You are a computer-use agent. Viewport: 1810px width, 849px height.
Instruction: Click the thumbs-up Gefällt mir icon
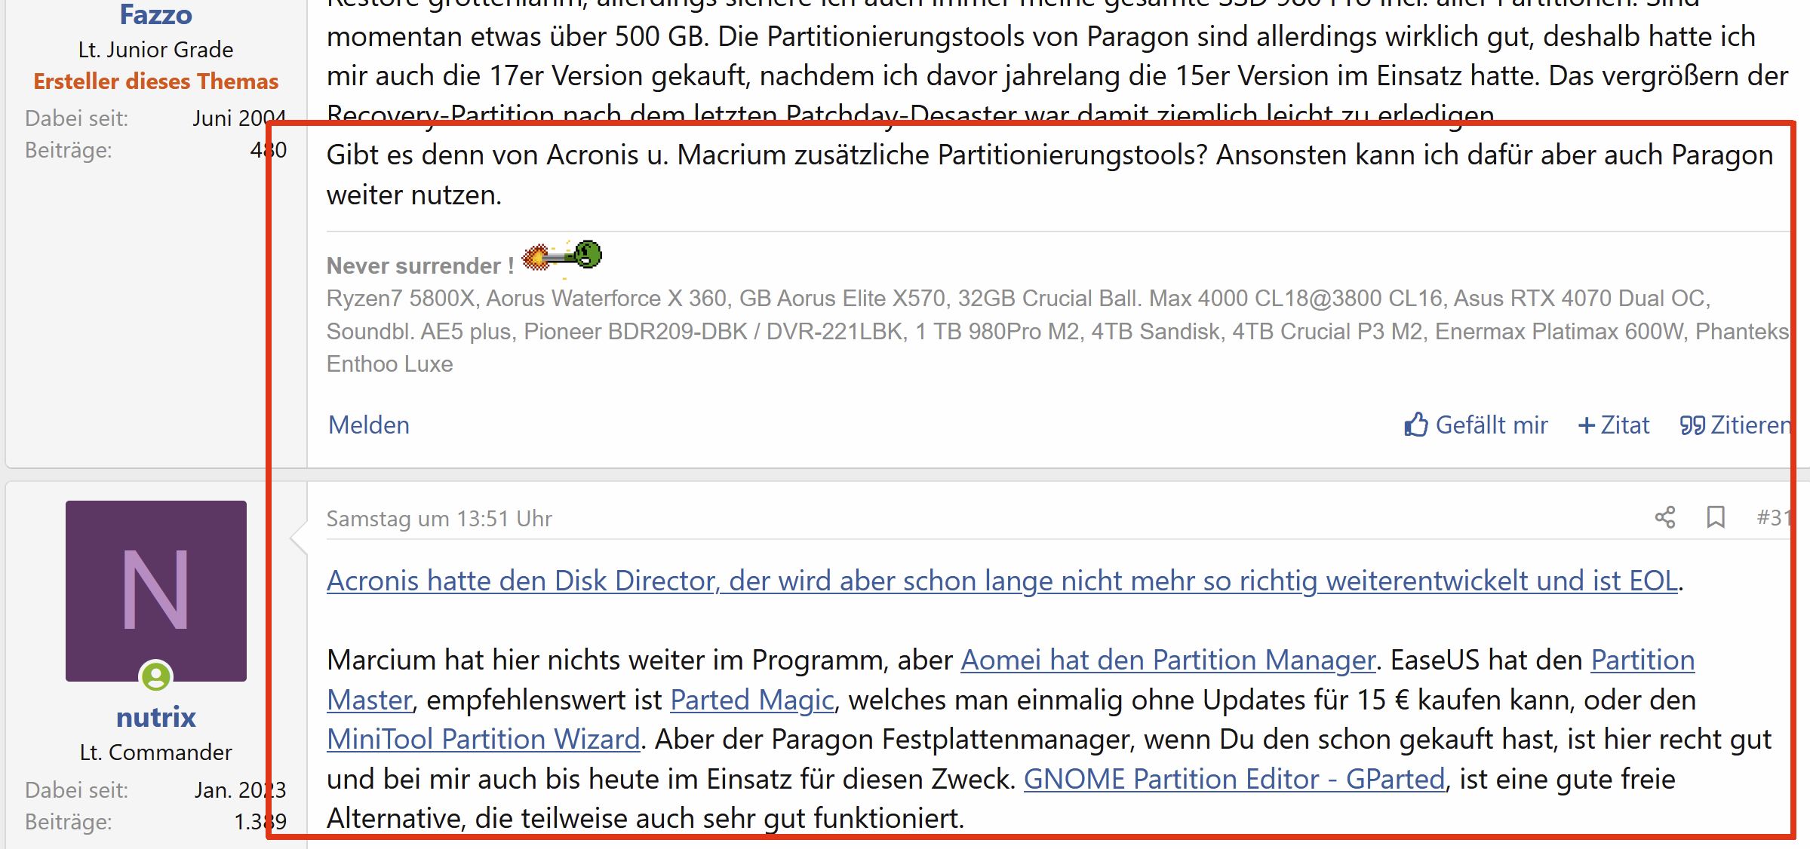point(1416,425)
